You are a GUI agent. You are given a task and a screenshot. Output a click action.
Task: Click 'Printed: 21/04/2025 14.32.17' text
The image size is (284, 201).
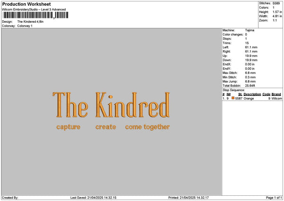(188, 198)
